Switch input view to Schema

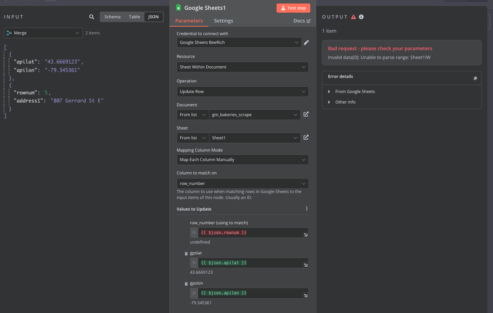click(x=112, y=17)
